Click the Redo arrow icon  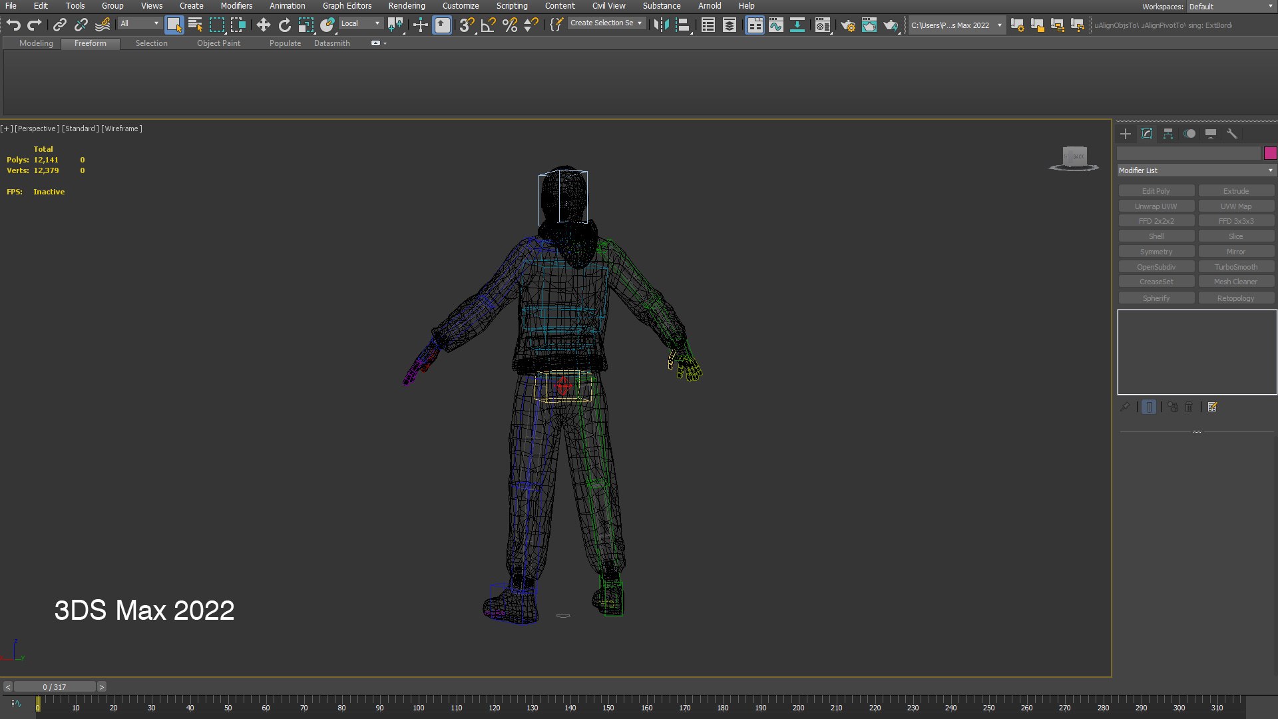point(35,25)
